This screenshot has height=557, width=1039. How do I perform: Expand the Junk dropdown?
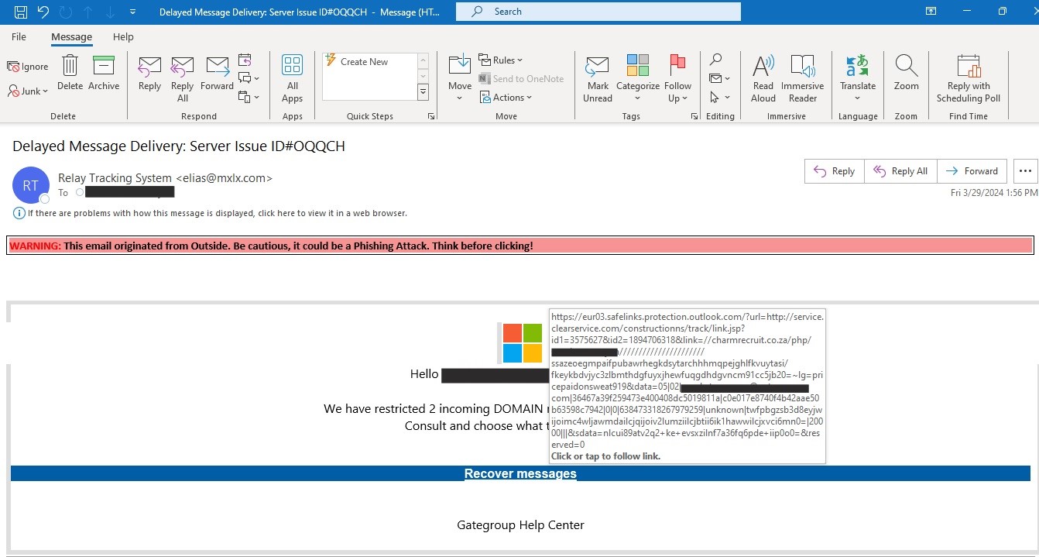pos(29,91)
